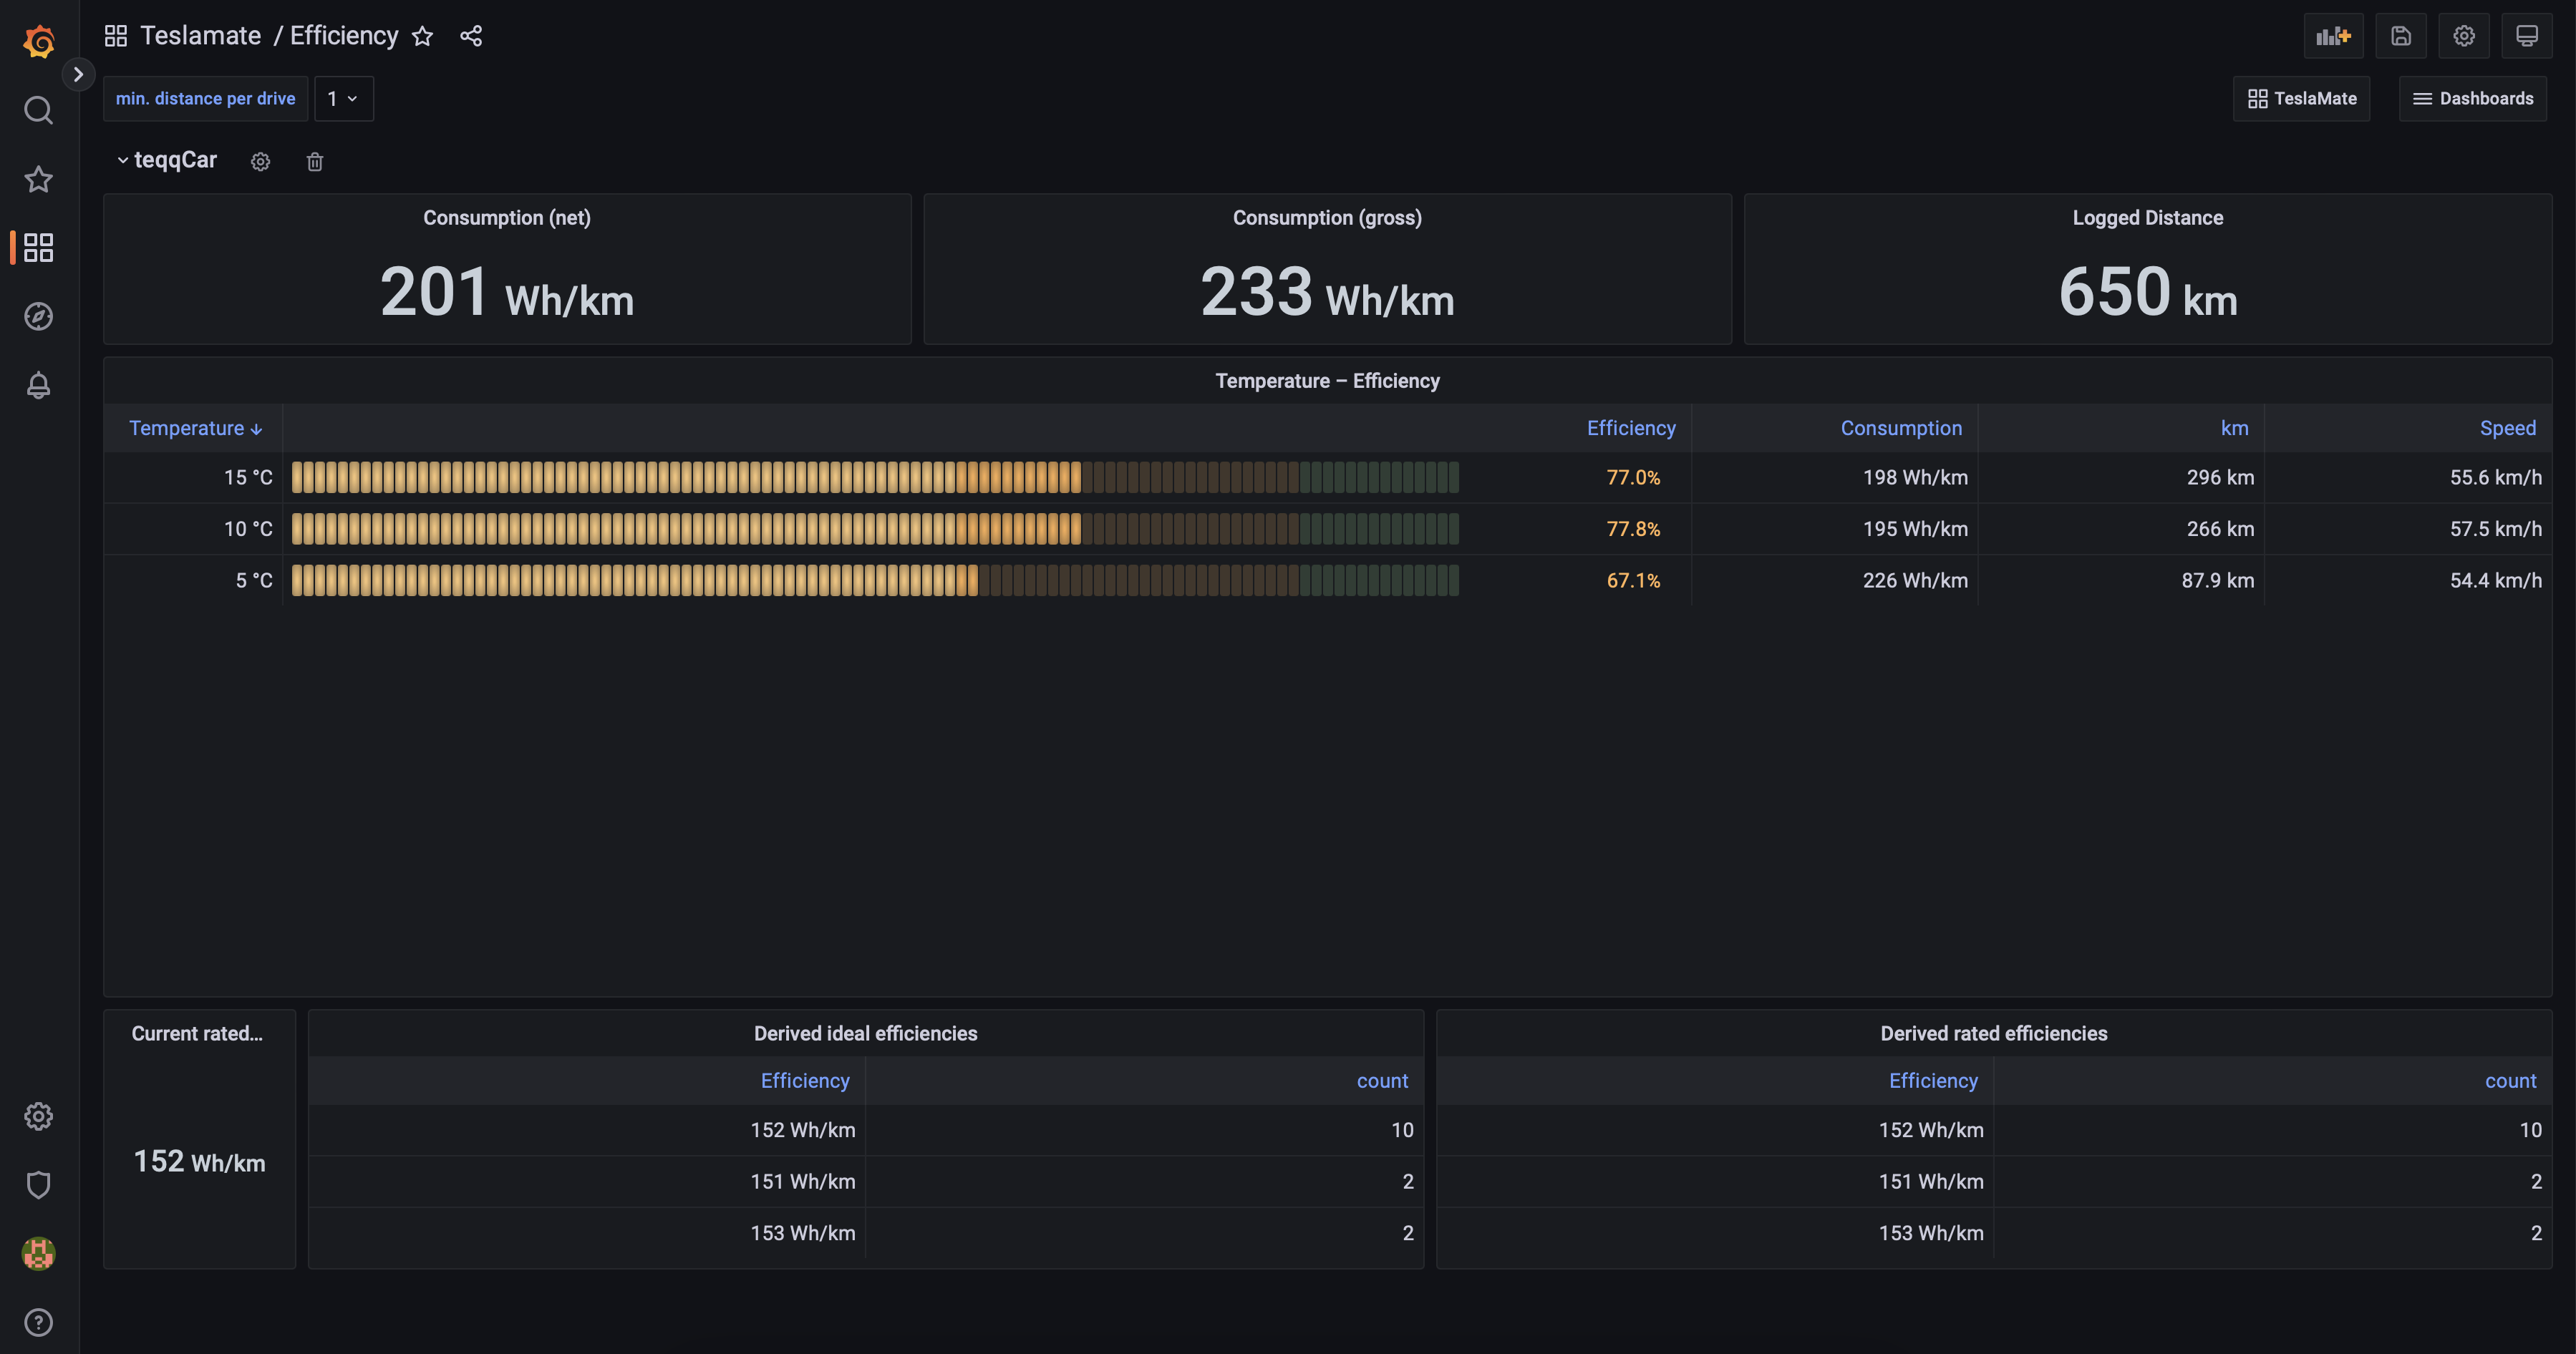Open the search dashboards icon
This screenshot has height=1354, width=2576.
tap(38, 110)
